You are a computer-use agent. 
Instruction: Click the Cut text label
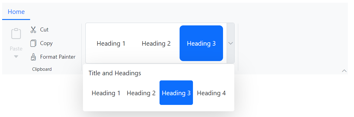pos(44,30)
